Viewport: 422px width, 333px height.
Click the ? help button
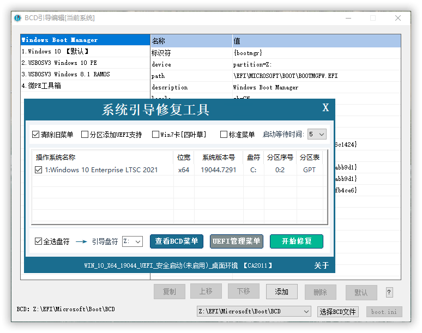[x=389, y=292]
